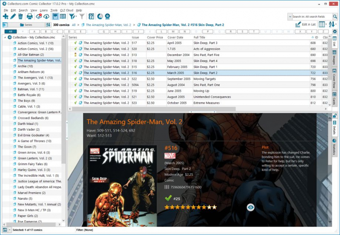Toggle the eye backdrop icon in details
The width and height of the screenshot is (340, 235).
point(250,207)
